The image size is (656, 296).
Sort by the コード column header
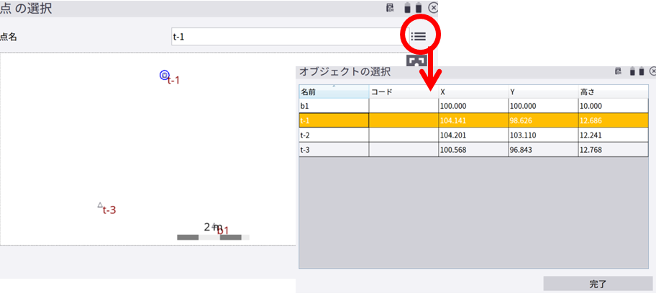403,91
